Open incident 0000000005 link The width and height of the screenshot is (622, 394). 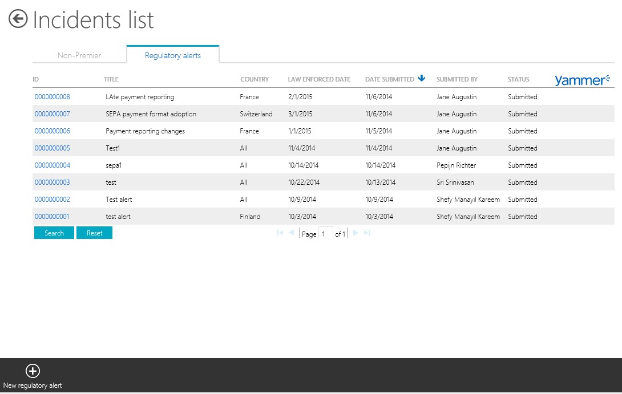(52, 148)
